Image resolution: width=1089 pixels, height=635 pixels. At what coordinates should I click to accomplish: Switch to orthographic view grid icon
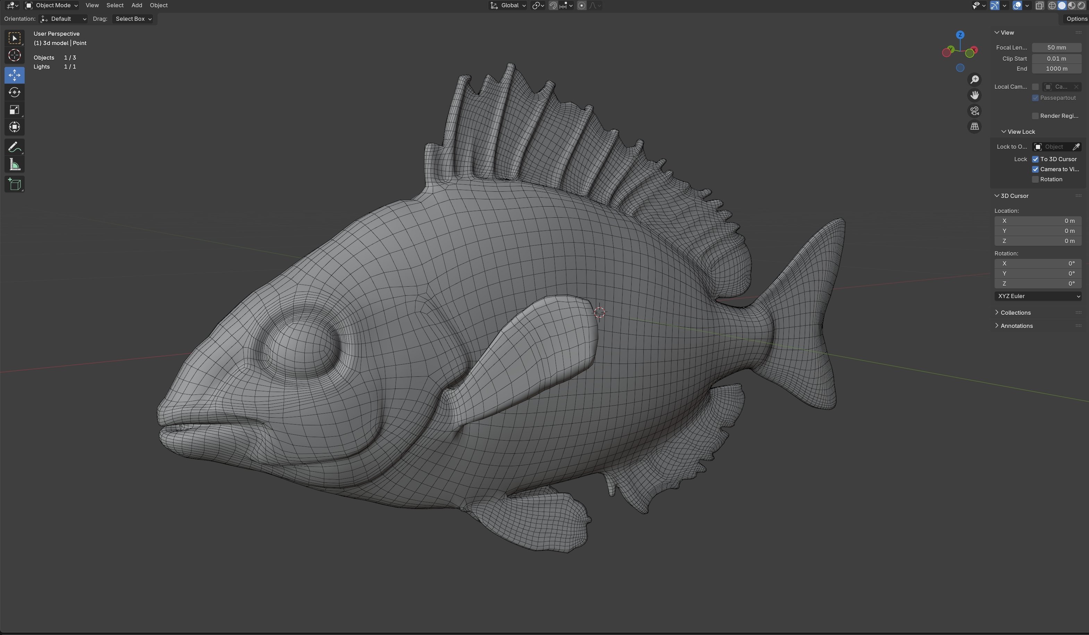point(974,127)
